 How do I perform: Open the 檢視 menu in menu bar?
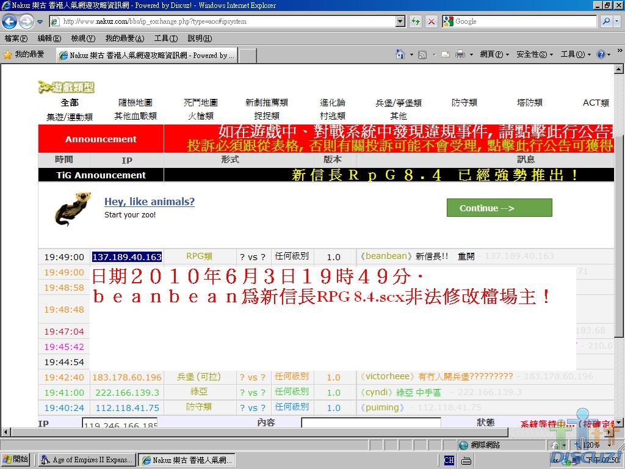click(82, 38)
